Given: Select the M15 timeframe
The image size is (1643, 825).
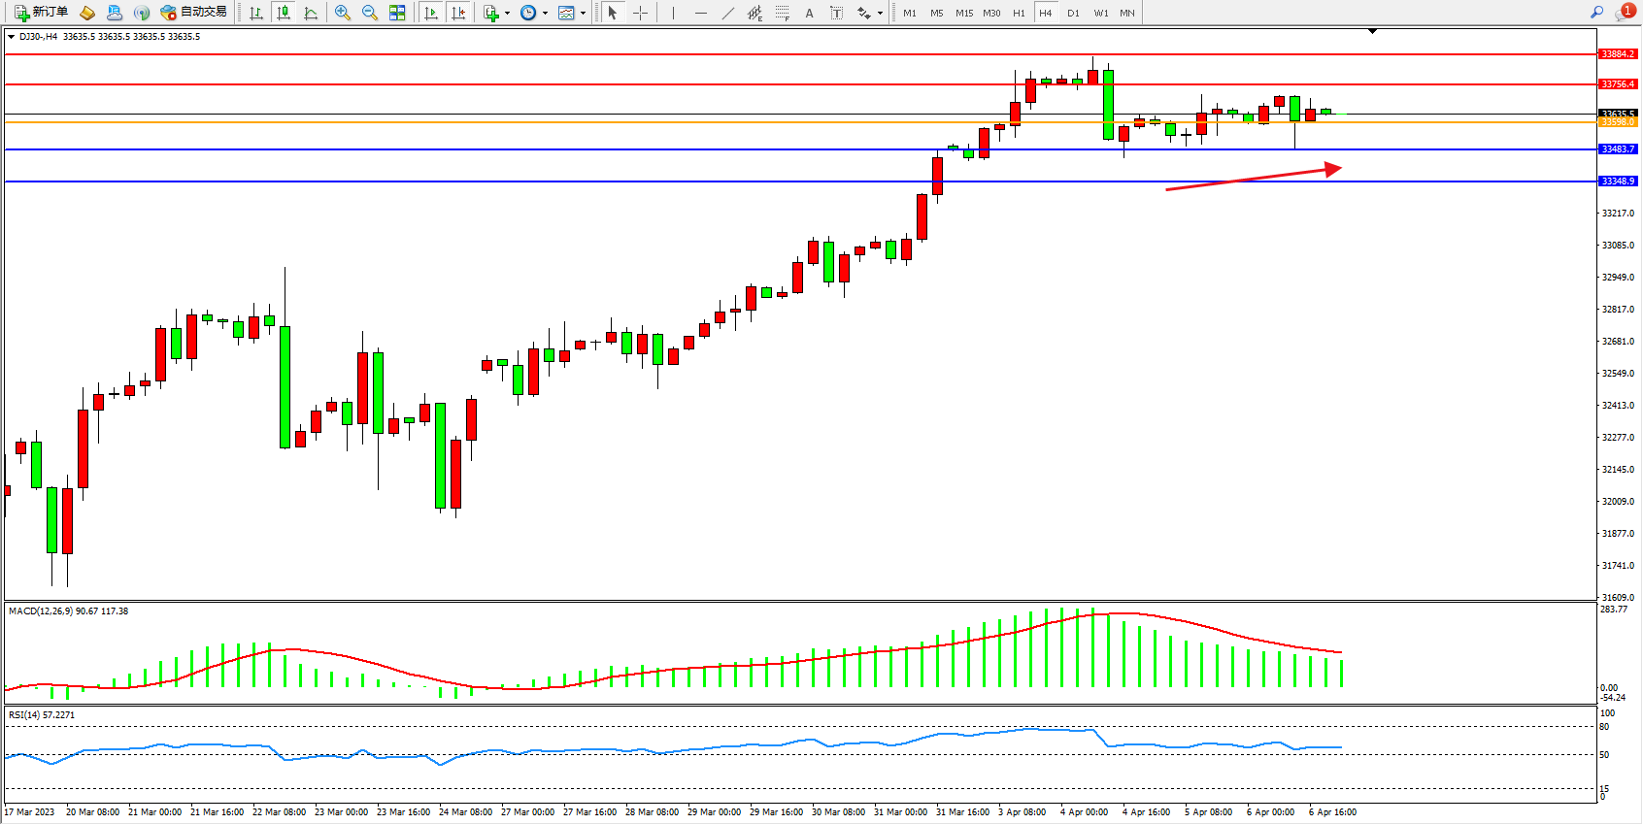Looking at the screenshot, I should tap(963, 13).
